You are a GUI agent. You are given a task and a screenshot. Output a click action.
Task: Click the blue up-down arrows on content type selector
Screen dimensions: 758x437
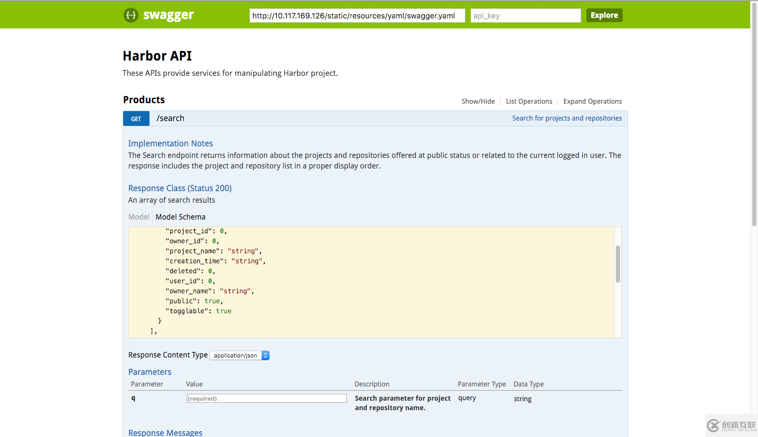(x=266, y=355)
